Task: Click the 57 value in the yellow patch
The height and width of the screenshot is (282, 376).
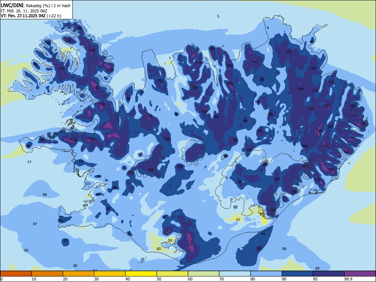Action: tap(238, 220)
